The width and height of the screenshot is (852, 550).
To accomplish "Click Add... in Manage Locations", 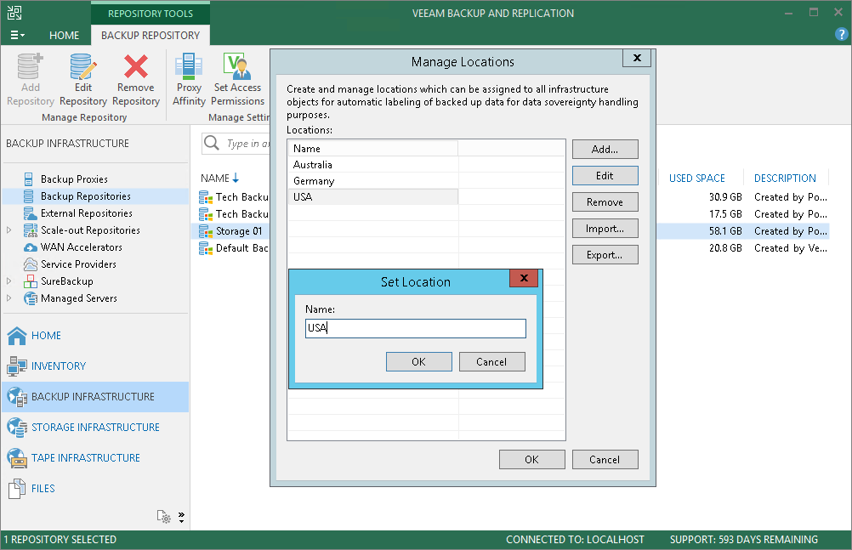I will tap(605, 150).
